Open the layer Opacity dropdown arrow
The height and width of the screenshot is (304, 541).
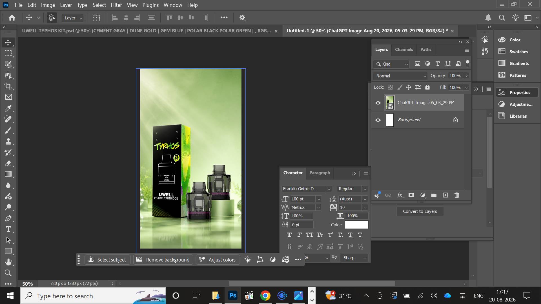click(x=466, y=76)
